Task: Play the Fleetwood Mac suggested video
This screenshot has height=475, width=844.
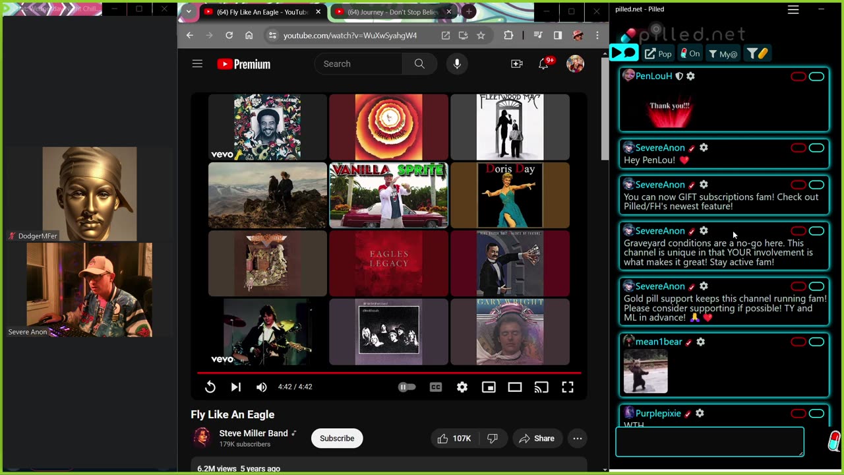Action: click(510, 127)
